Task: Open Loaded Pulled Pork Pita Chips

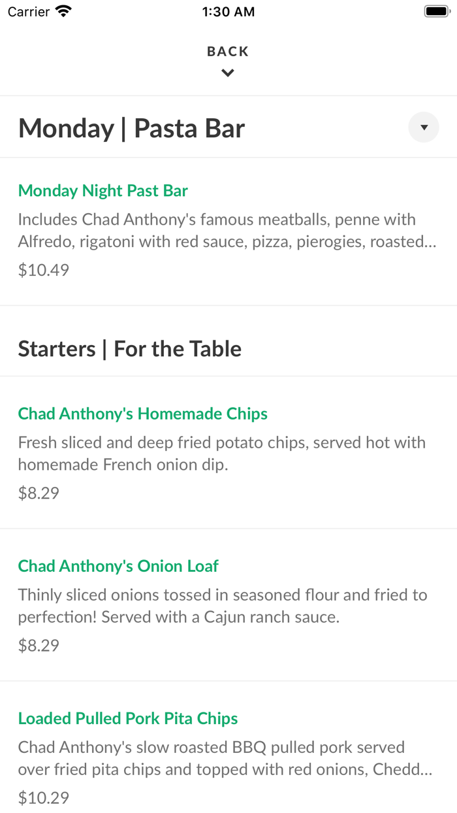Action: (128, 718)
